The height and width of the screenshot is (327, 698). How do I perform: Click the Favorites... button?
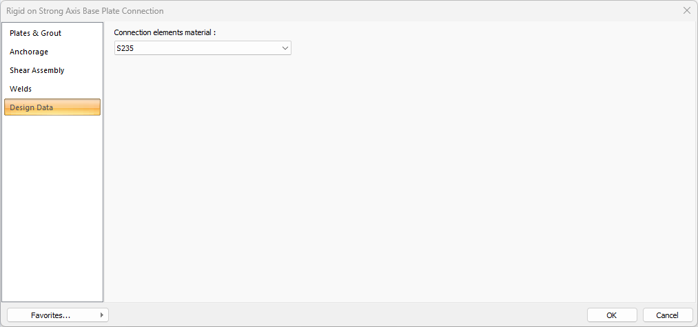[x=51, y=315]
